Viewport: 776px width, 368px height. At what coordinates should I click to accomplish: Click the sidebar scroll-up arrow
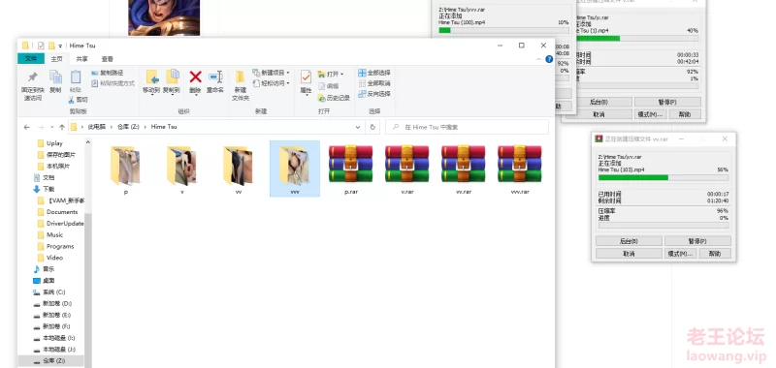[88, 142]
